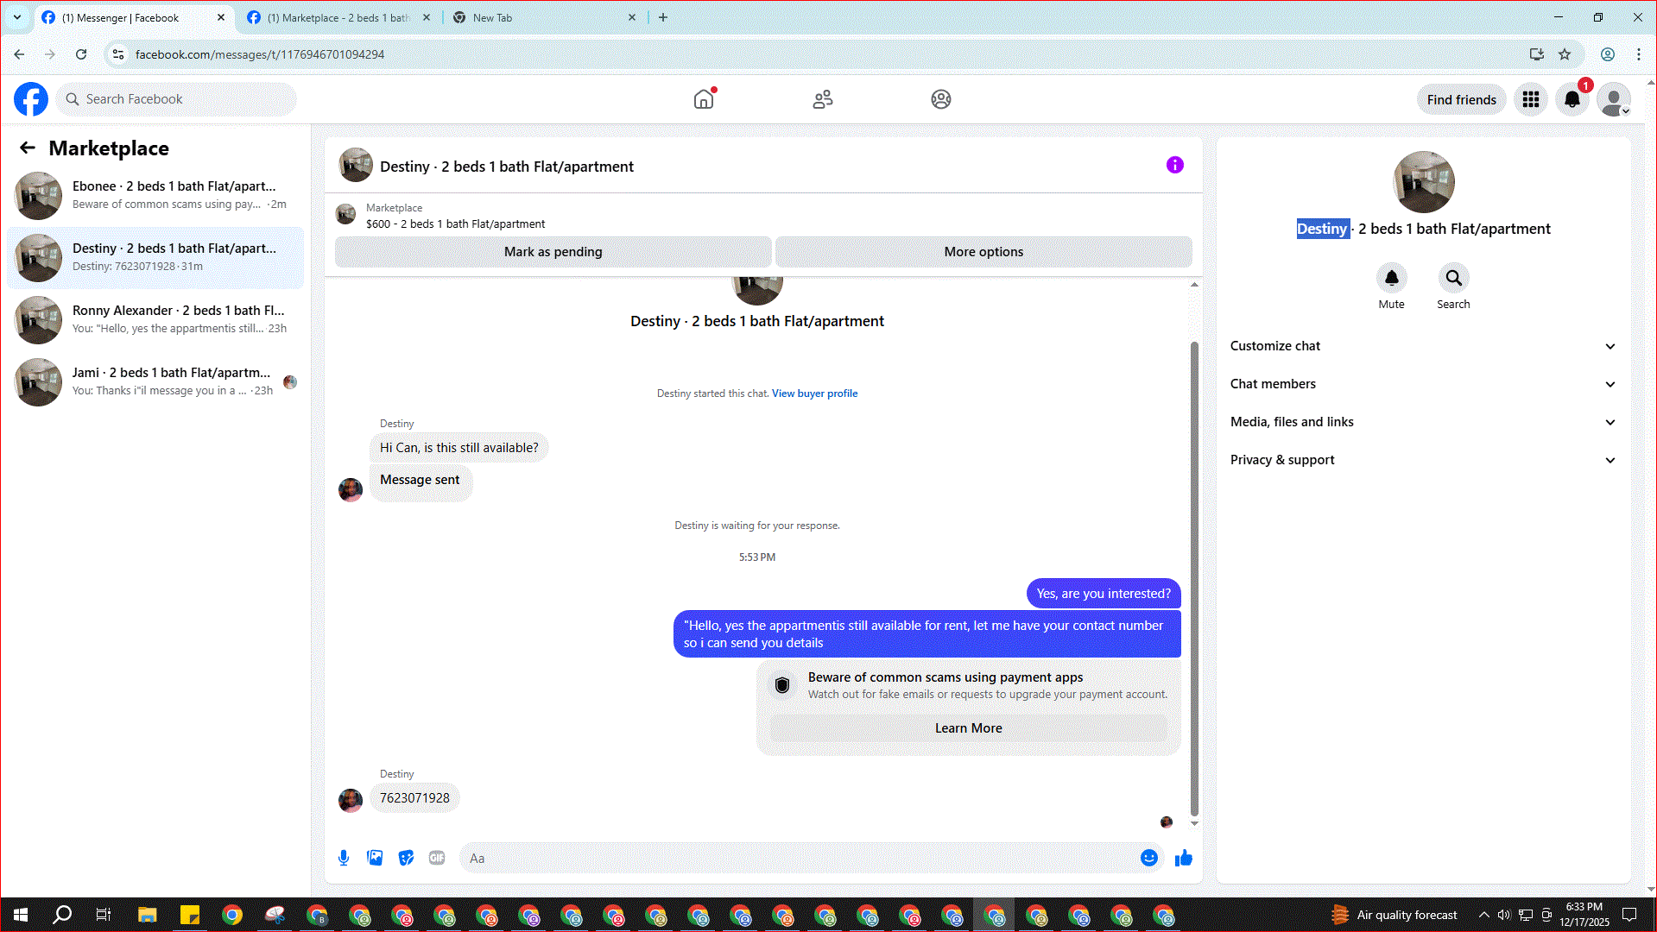Reload the page
Viewport: 1657px width, 932px height.
pyautogui.click(x=81, y=54)
